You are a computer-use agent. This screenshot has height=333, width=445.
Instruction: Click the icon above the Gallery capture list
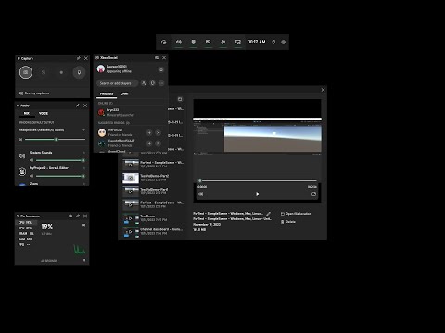pos(180,99)
